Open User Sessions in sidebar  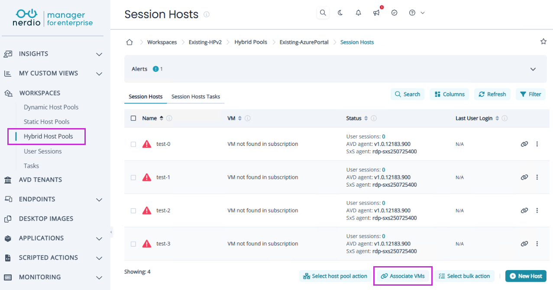click(43, 151)
